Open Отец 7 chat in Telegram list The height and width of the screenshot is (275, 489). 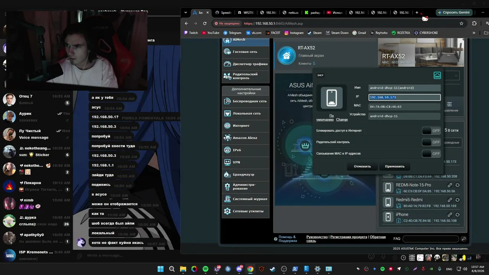[36, 99]
